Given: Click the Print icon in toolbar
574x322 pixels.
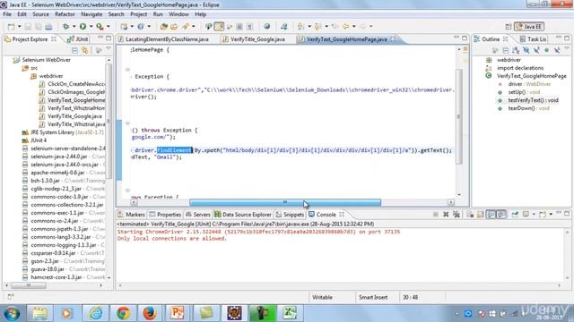Looking at the screenshot, I should (48, 26).
